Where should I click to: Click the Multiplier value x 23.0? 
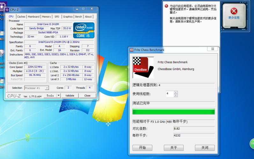tap(35, 71)
